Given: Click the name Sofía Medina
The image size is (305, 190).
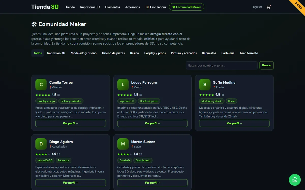Looking at the screenshot, I should [224, 82].
